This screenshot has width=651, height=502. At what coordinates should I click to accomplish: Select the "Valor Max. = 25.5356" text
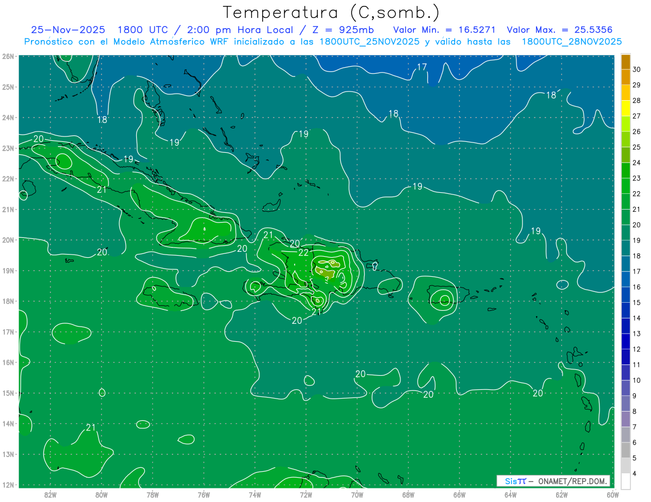pyautogui.click(x=559, y=30)
